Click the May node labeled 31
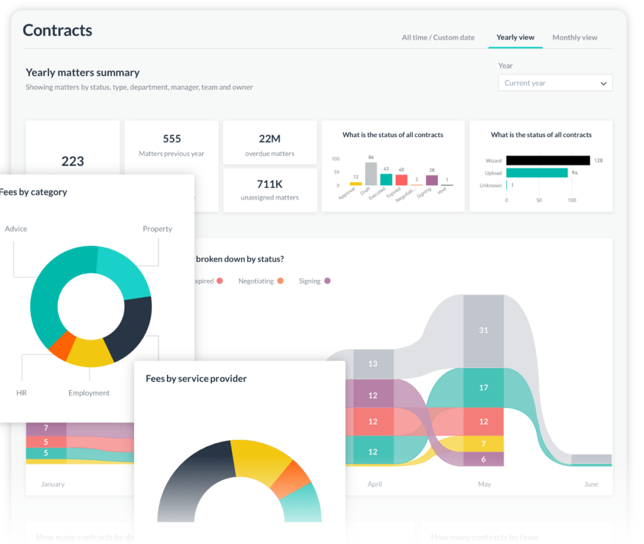 (x=484, y=329)
